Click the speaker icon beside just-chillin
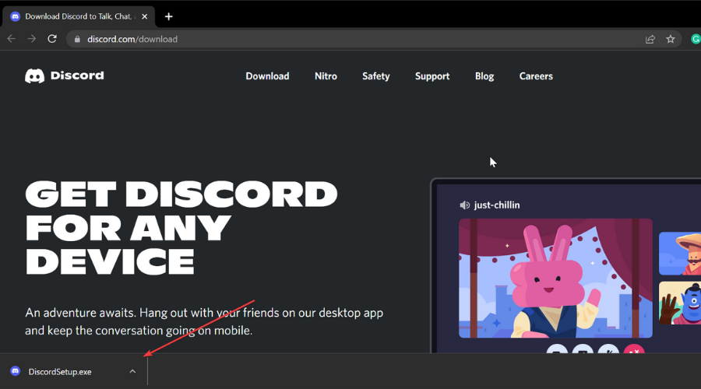 coord(464,205)
